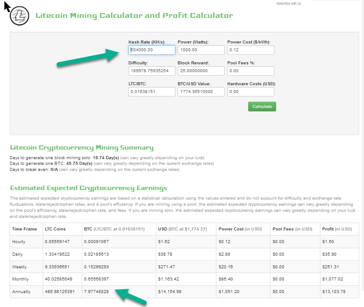The image size is (364, 307).
Task: Edit the BTC/USD Value field
Action: [201, 92]
